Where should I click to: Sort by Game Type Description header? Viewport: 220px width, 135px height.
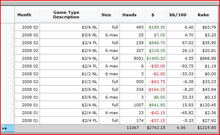tap(69, 14)
